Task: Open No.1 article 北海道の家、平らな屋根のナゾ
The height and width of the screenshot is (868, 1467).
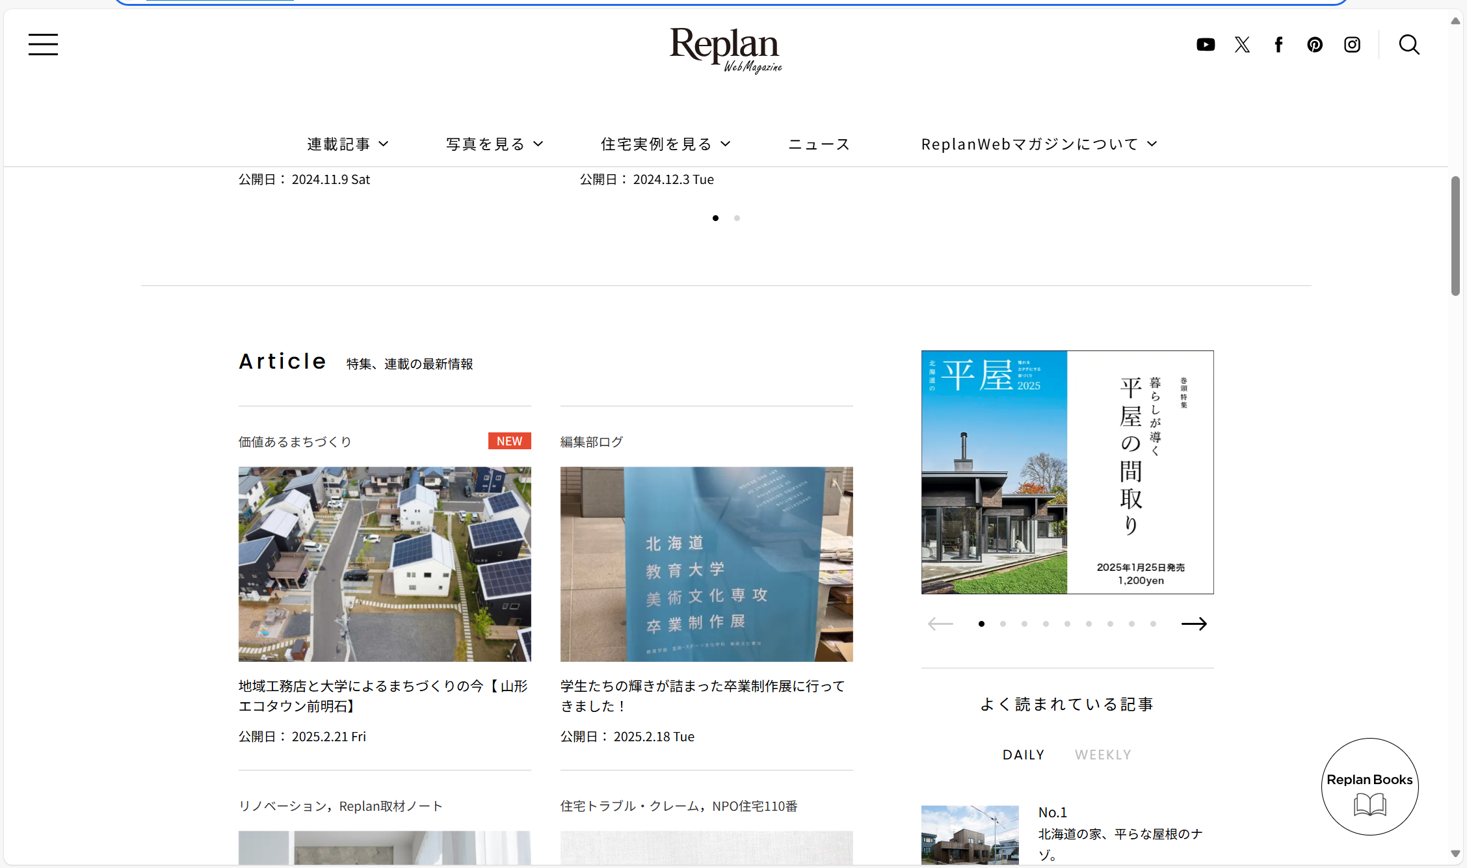Action: (x=1121, y=844)
